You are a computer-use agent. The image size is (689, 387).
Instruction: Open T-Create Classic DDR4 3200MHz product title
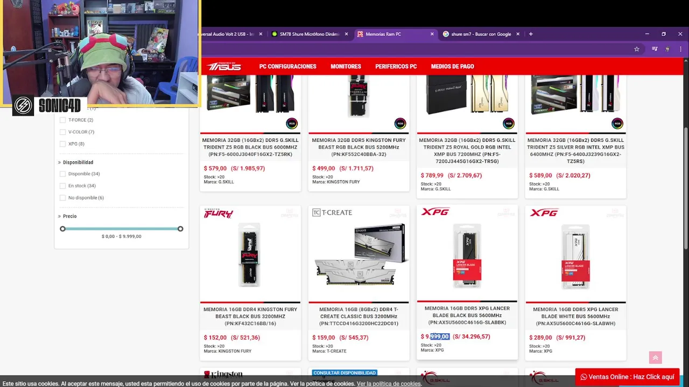coord(358,316)
